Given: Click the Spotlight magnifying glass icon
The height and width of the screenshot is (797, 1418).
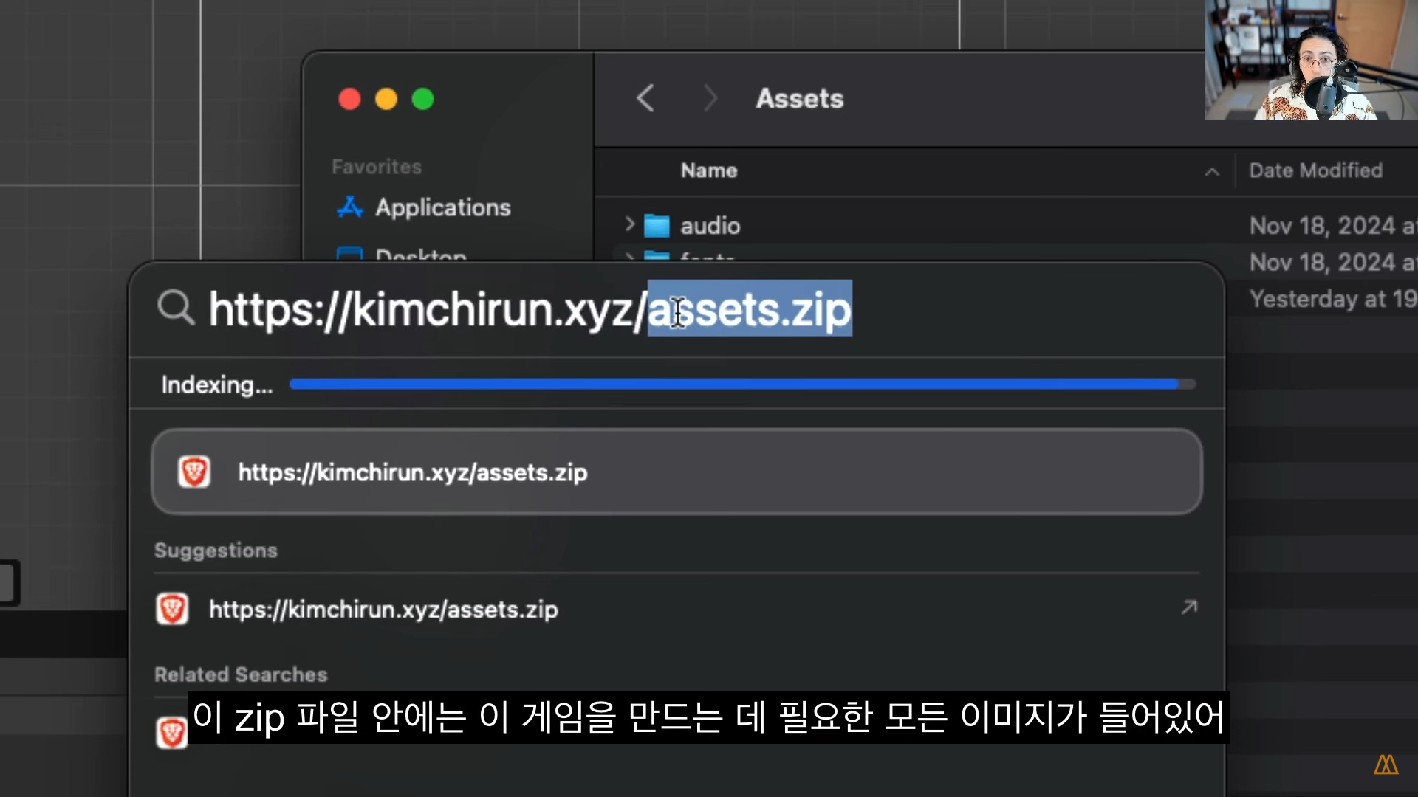Looking at the screenshot, I should pyautogui.click(x=176, y=307).
